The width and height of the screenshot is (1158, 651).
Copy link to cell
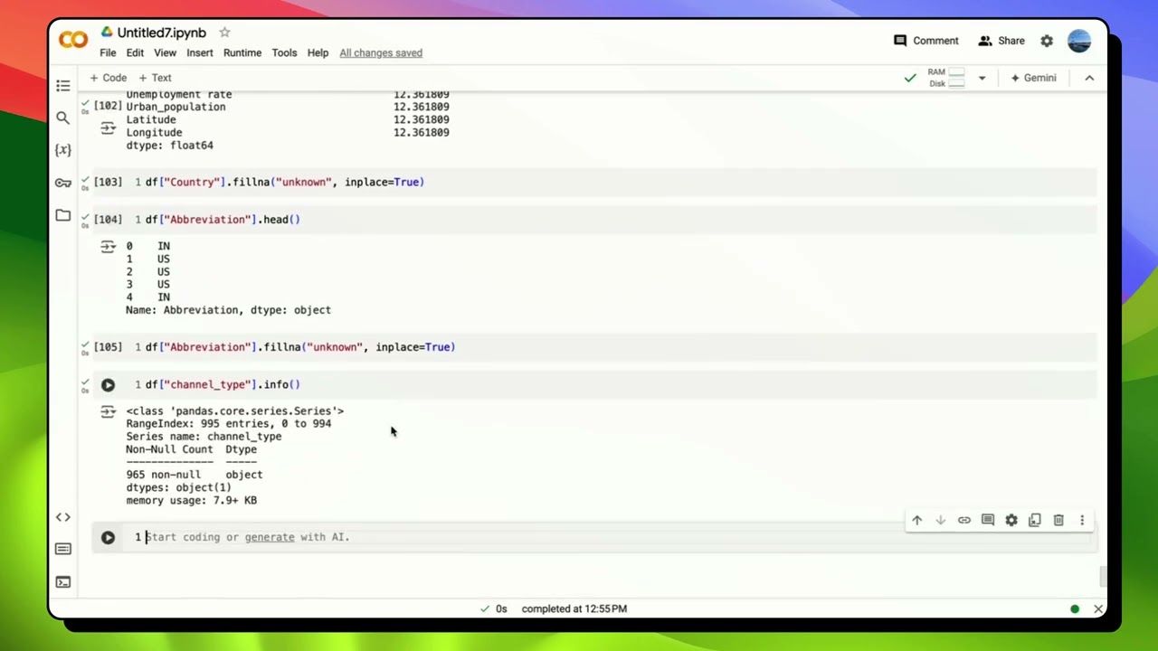964,520
